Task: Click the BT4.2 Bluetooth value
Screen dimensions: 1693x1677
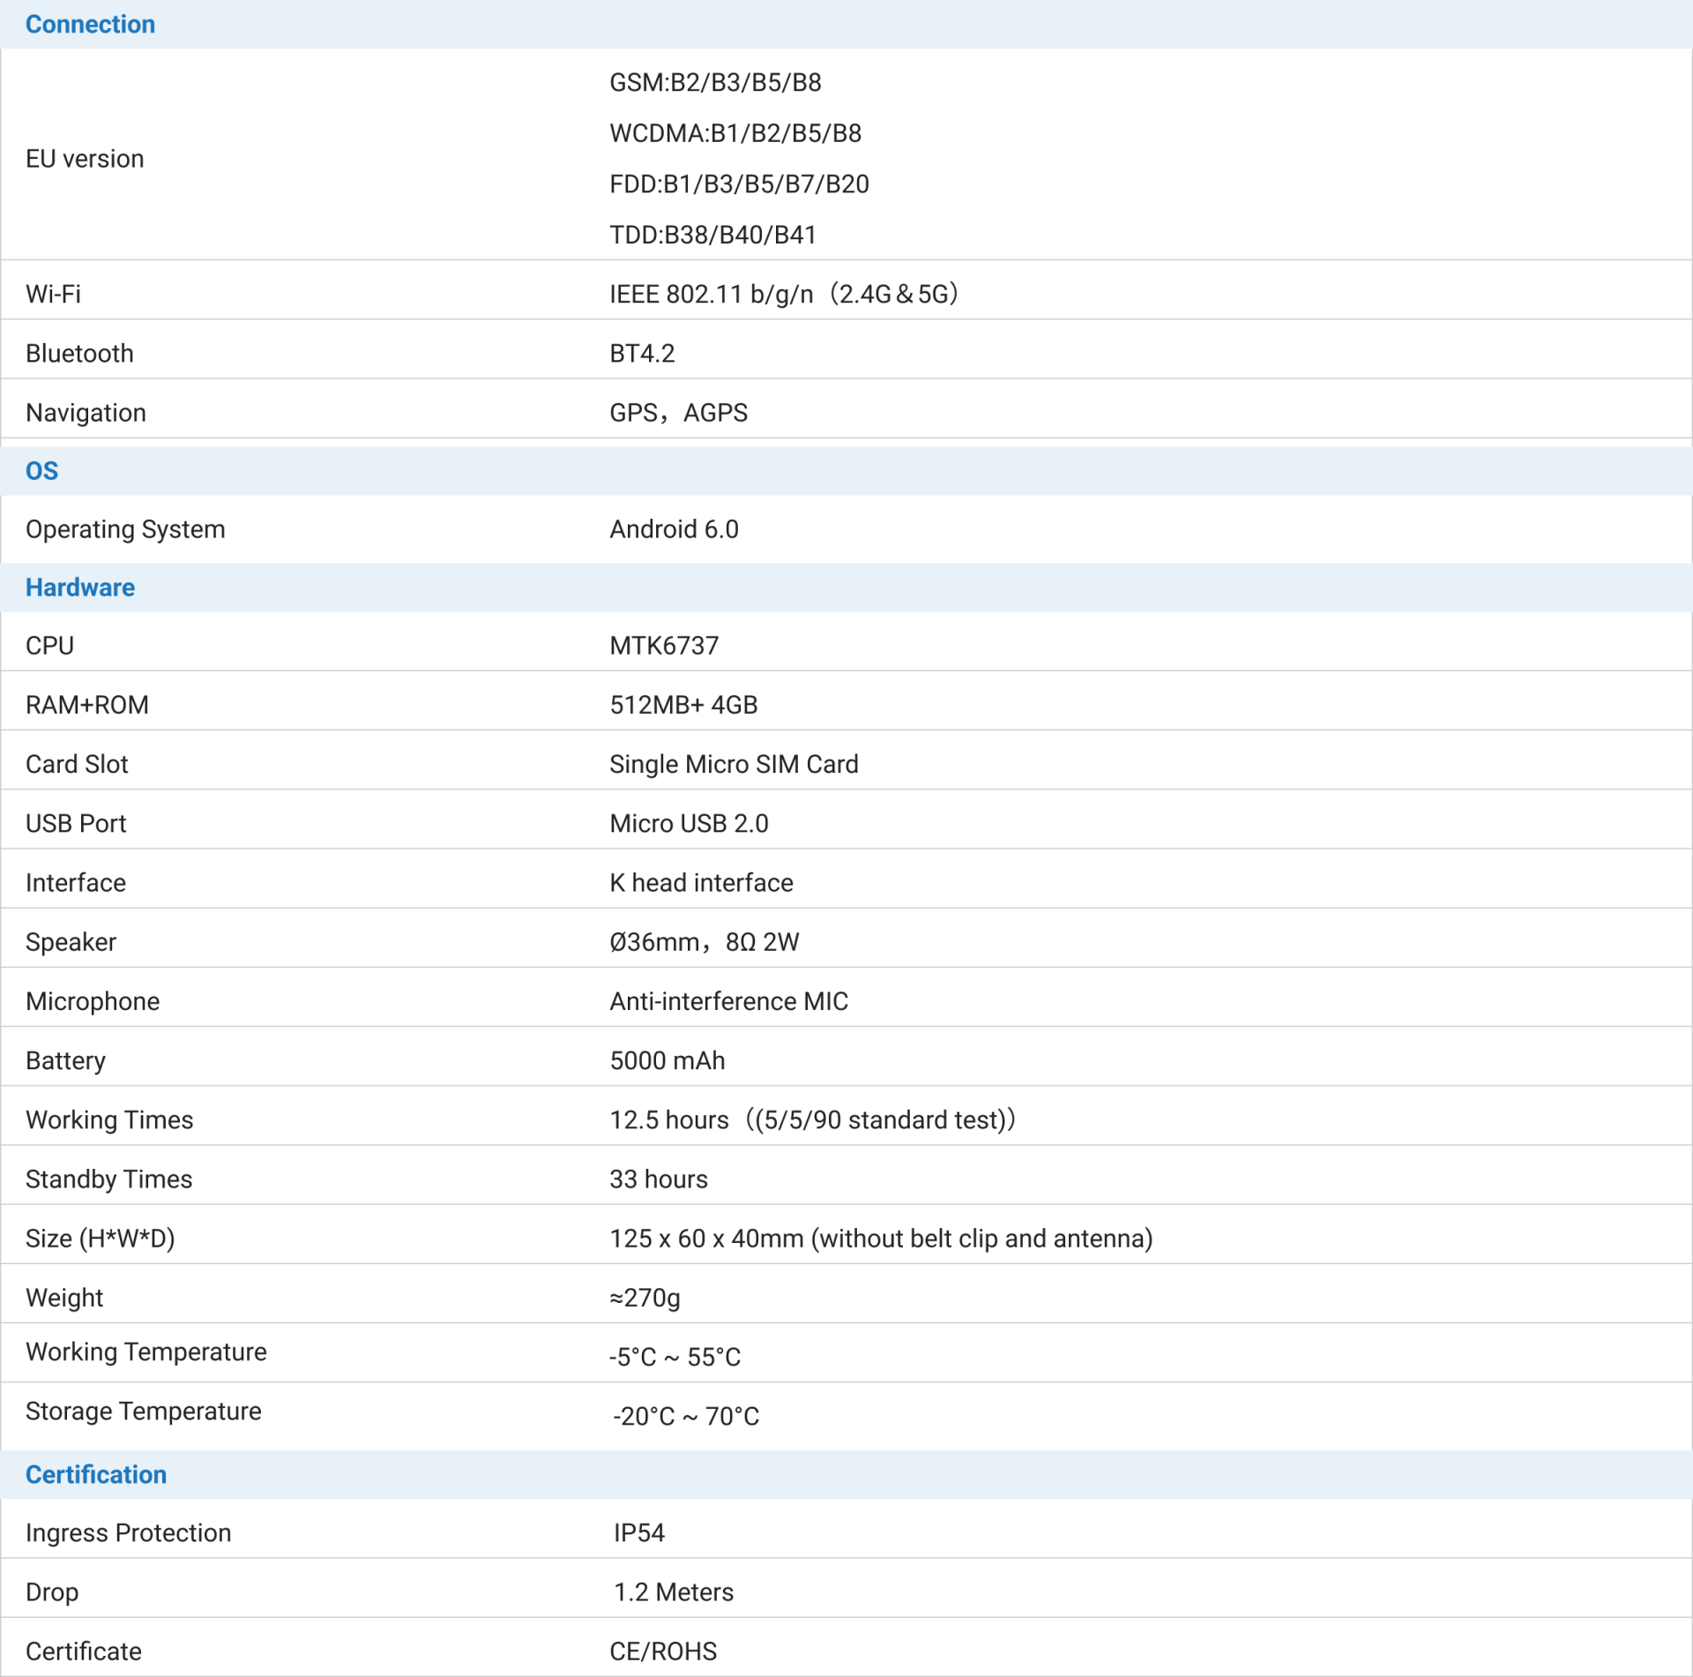Action: pyautogui.click(x=642, y=354)
